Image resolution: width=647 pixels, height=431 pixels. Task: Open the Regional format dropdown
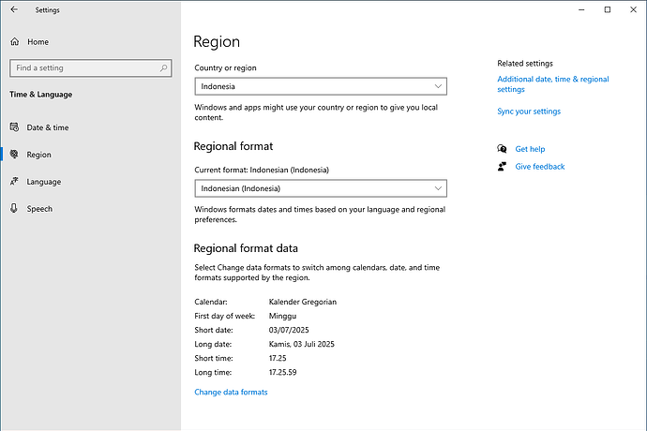pos(321,188)
